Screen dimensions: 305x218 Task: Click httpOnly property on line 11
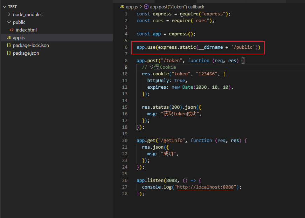[158, 80]
